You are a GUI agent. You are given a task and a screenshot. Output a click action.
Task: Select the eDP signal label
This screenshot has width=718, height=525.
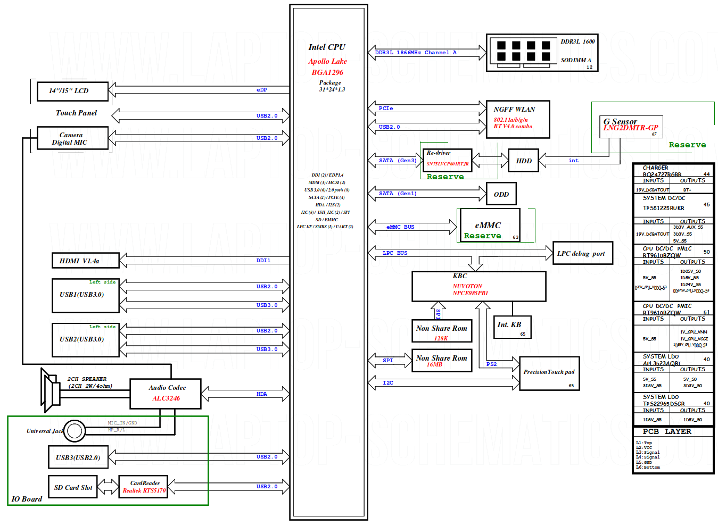pos(261,90)
